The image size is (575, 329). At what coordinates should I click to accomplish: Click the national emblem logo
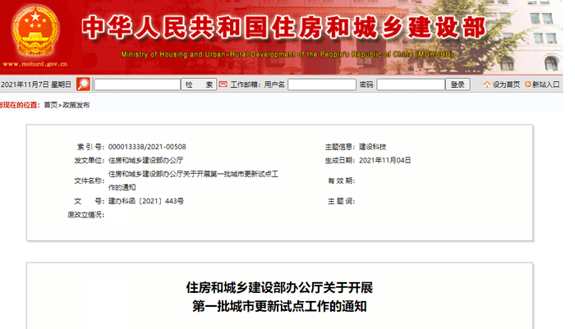pyautogui.click(x=35, y=32)
